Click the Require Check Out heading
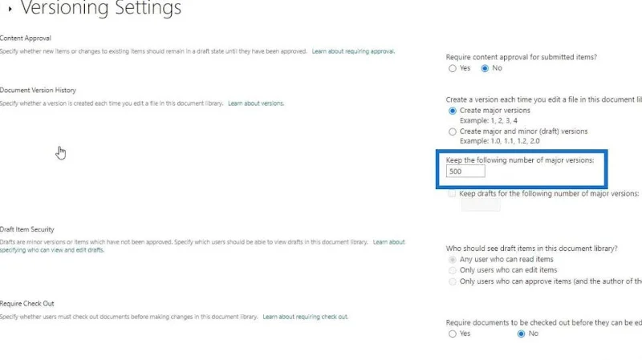 [x=27, y=304]
